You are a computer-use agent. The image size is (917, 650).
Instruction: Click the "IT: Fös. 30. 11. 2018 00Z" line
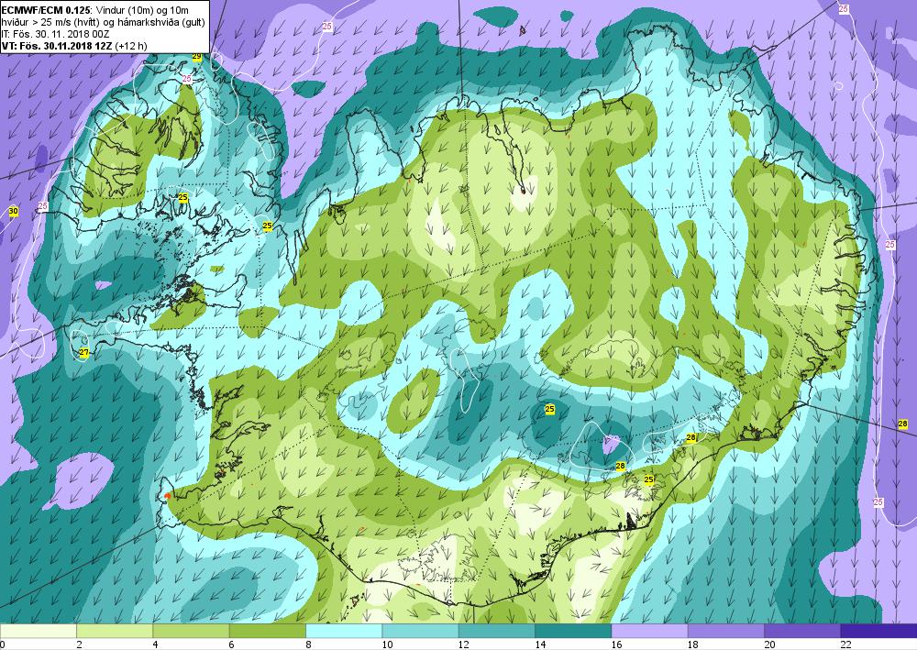56,33
